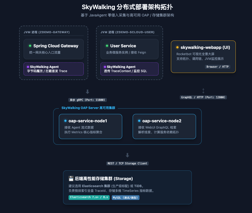Click the text 执行 Metrics 核心指标聚合
This screenshot has height=213, width=252.
[x=83, y=132]
